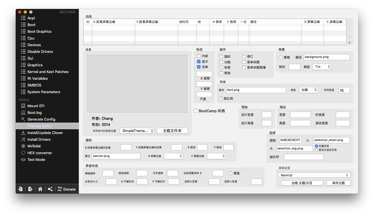Enable the BootCamp 风格 checkbox

click(x=196, y=111)
